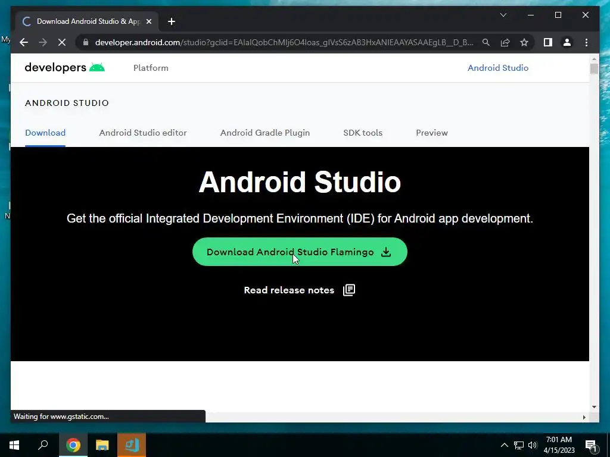Click the horizontal scroll right arrow
The height and width of the screenshot is (457, 610).
pos(584,417)
